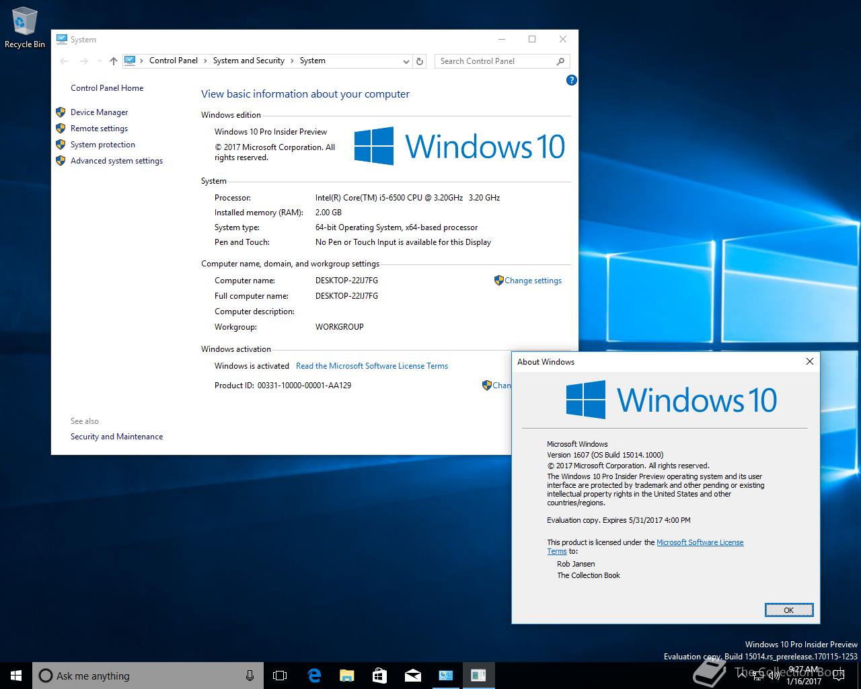Click the WORKGROUP value text

click(x=339, y=327)
